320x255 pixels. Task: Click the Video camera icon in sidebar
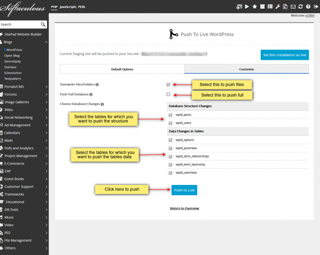(x=1, y=225)
